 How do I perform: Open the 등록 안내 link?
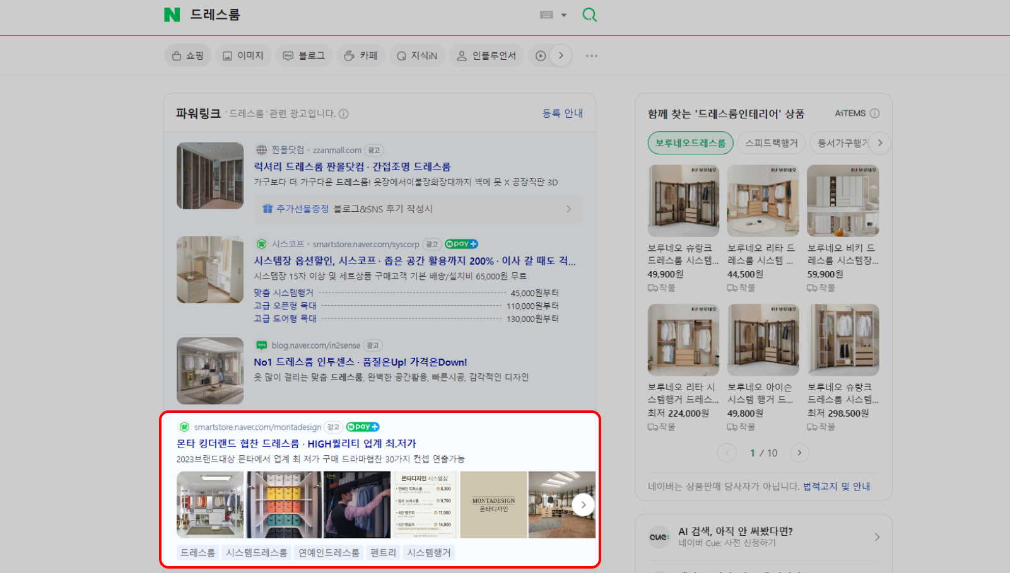pos(563,113)
